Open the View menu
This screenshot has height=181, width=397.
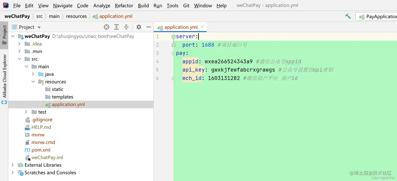pyautogui.click(x=43, y=6)
